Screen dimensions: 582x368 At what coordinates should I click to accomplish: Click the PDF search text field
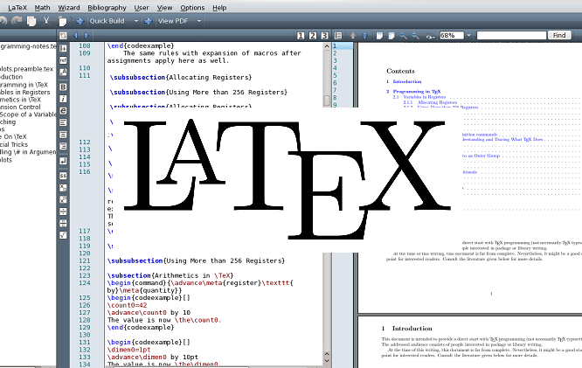(x=511, y=35)
